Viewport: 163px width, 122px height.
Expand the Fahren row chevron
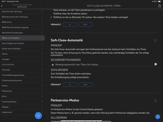click(x=42, y=54)
